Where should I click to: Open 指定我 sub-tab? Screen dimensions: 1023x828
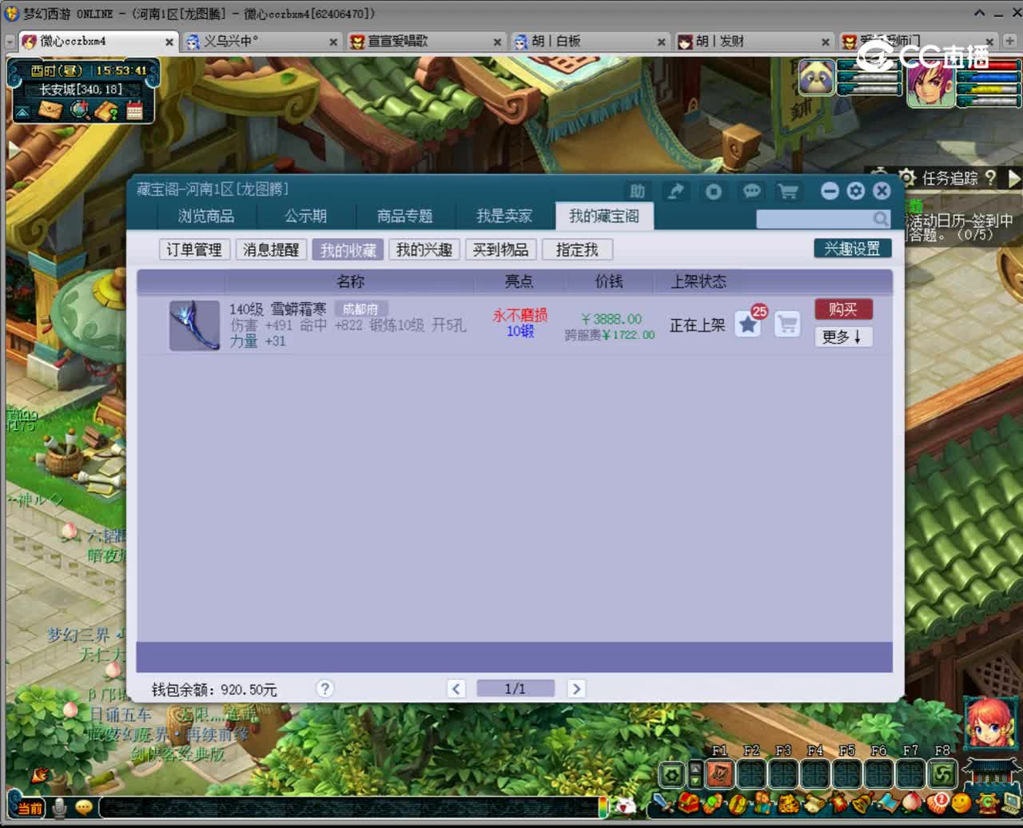tap(577, 249)
